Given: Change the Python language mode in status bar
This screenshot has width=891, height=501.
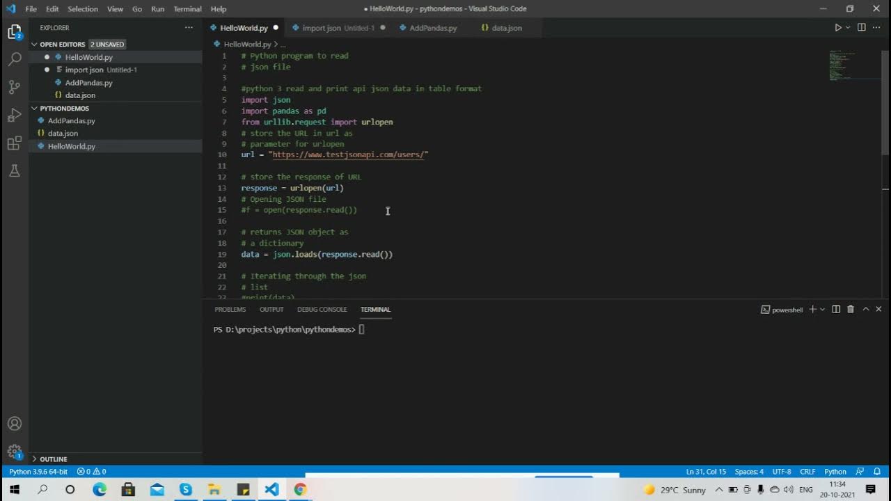Looking at the screenshot, I should pyautogui.click(x=835, y=472).
